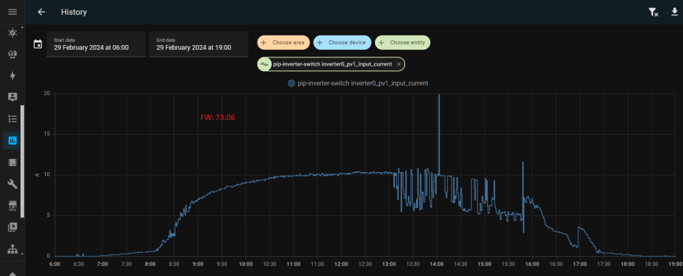
Task: Click the calendar date picker icon
Action: pyautogui.click(x=38, y=44)
